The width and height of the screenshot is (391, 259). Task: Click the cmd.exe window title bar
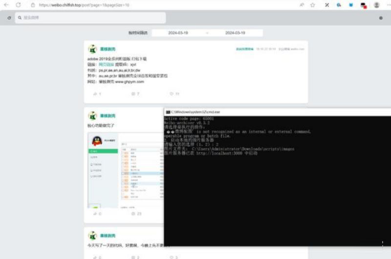click(274, 112)
